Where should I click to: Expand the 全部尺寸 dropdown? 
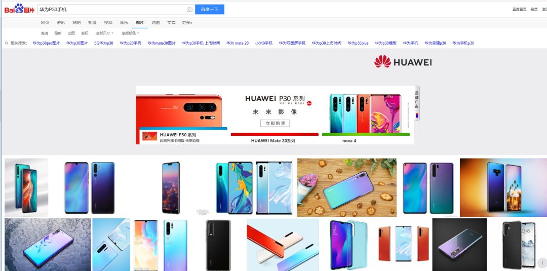[105, 33]
